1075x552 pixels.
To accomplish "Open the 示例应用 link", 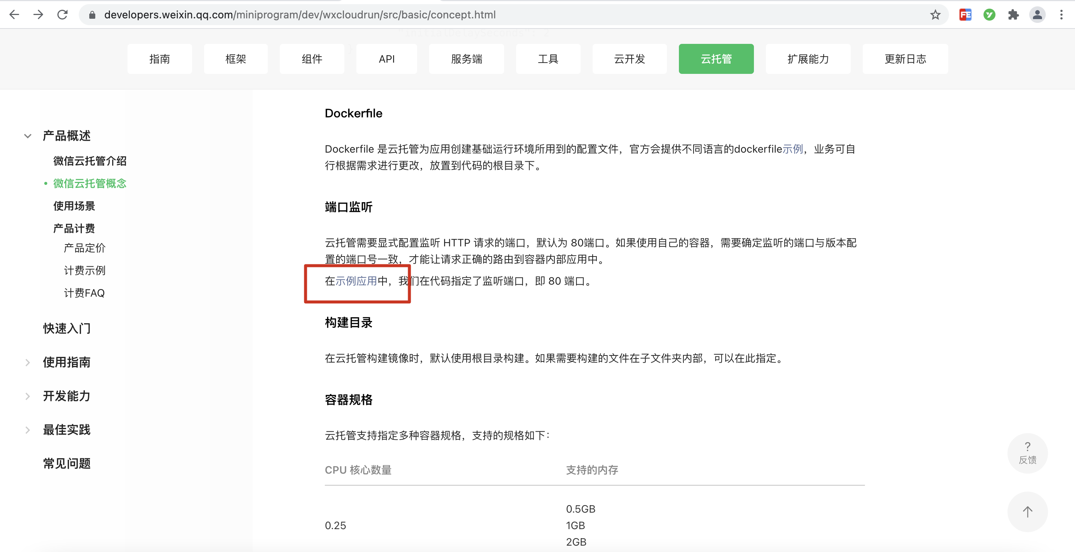I will tap(356, 281).
